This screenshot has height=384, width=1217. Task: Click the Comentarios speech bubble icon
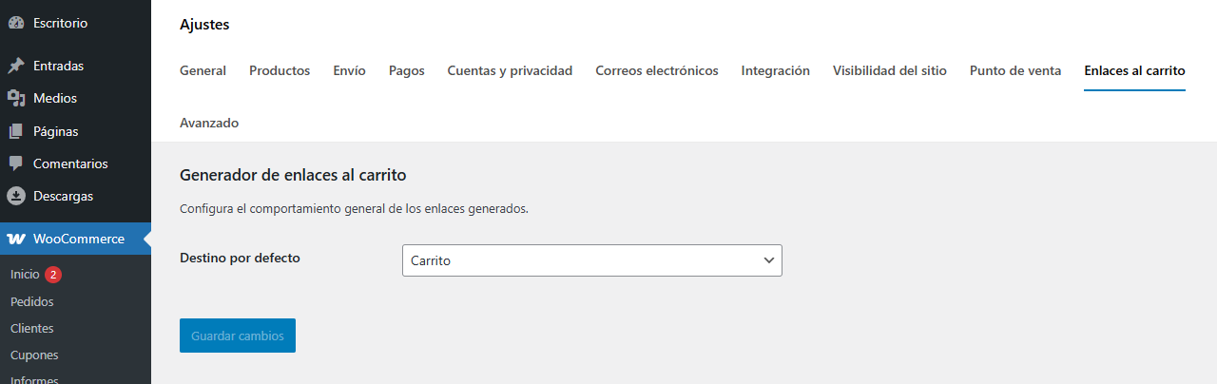pos(15,163)
